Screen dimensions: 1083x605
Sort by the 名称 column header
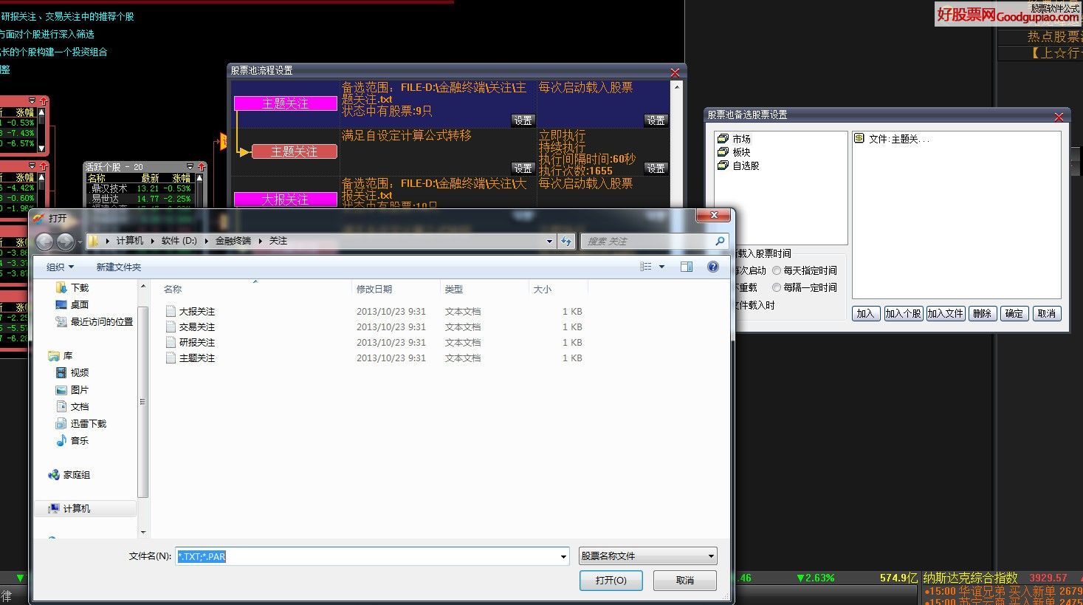pos(173,289)
